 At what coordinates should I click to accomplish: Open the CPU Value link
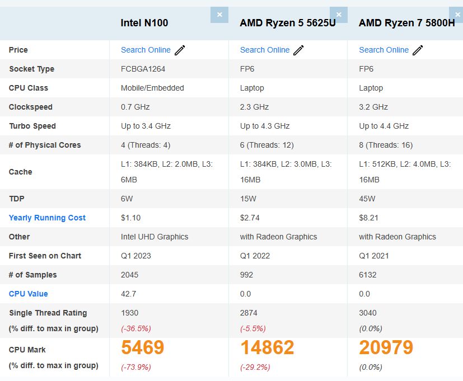point(28,294)
